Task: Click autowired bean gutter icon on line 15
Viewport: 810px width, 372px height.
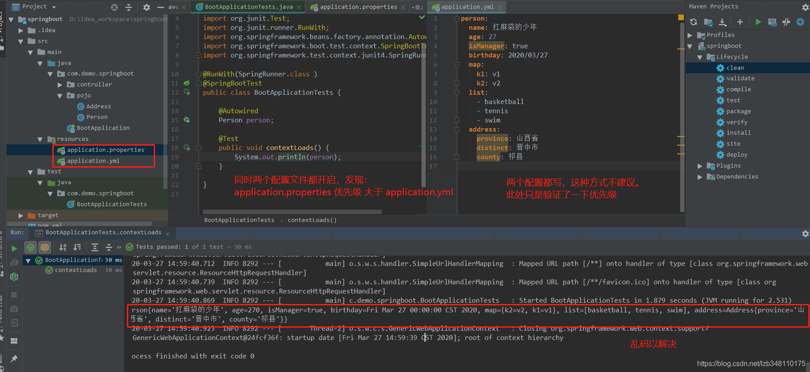Action: [x=187, y=120]
